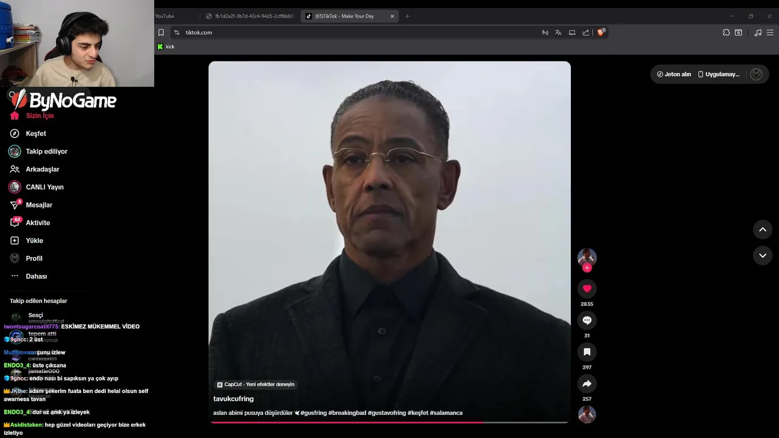The image size is (779, 438).
Task: Open Yükle upload page
Action: [x=26, y=240]
